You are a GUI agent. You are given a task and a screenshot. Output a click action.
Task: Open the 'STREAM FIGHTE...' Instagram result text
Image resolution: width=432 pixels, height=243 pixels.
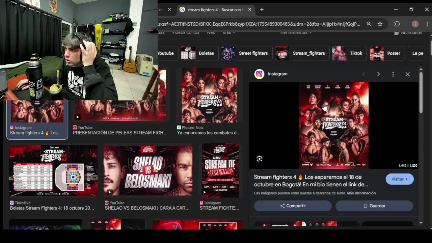click(219, 208)
